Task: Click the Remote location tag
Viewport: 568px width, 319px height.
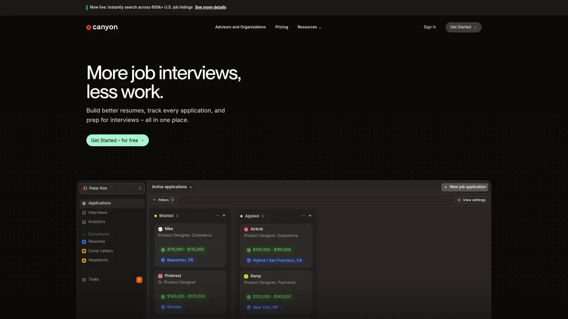Action: click(x=171, y=307)
